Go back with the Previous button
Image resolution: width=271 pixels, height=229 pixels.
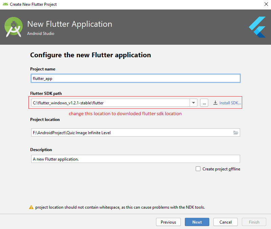pyautogui.click(x=168, y=222)
